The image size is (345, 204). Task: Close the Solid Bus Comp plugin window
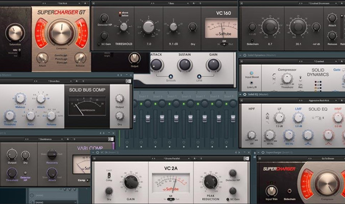(131, 75)
